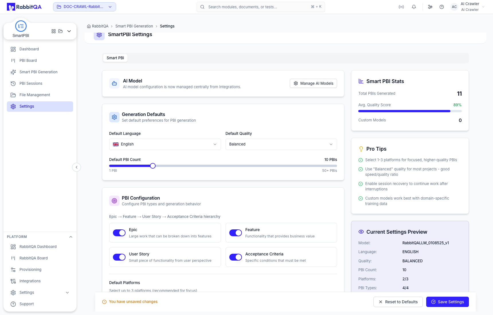Open the Default Language dropdown
Viewport: 493px width, 315px height.
point(165,144)
